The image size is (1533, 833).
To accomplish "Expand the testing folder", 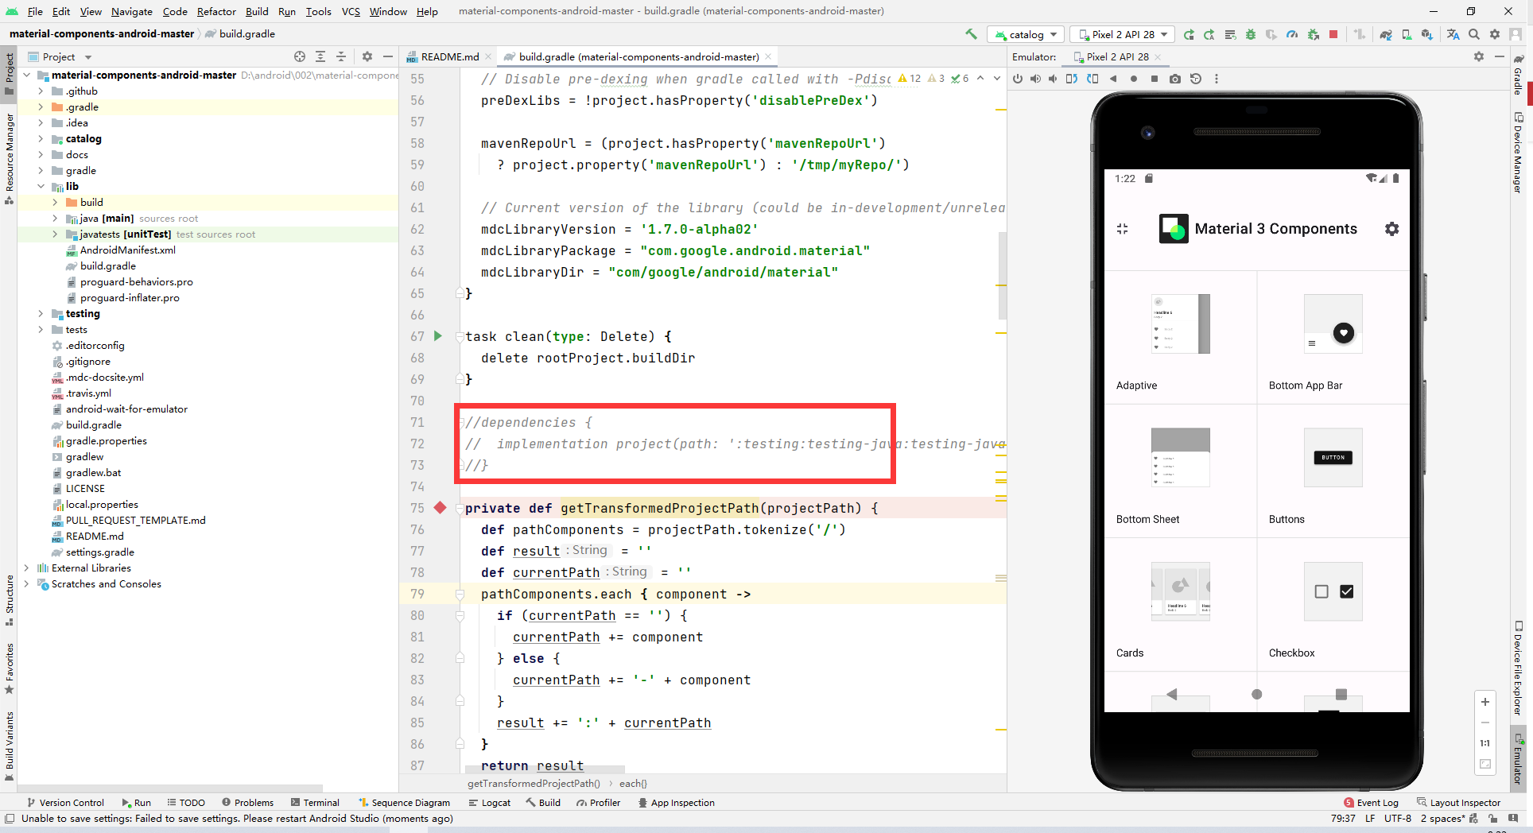I will [x=41, y=314].
